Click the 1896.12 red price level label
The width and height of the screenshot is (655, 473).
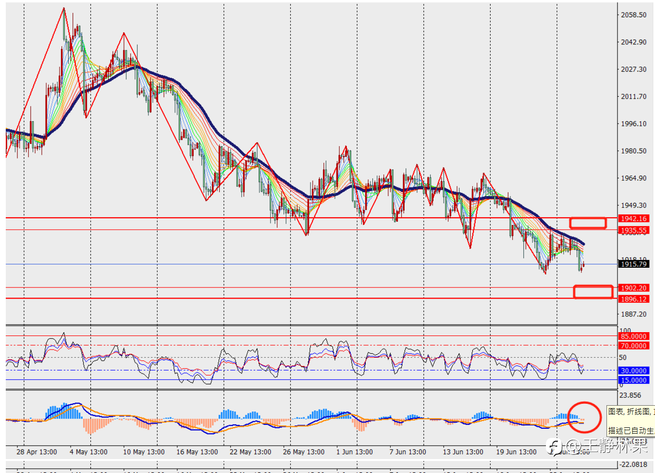click(x=634, y=299)
